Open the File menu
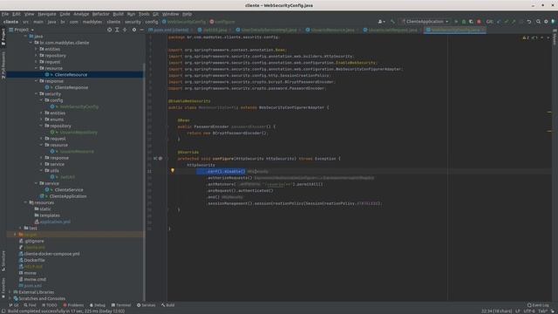 click(5, 14)
